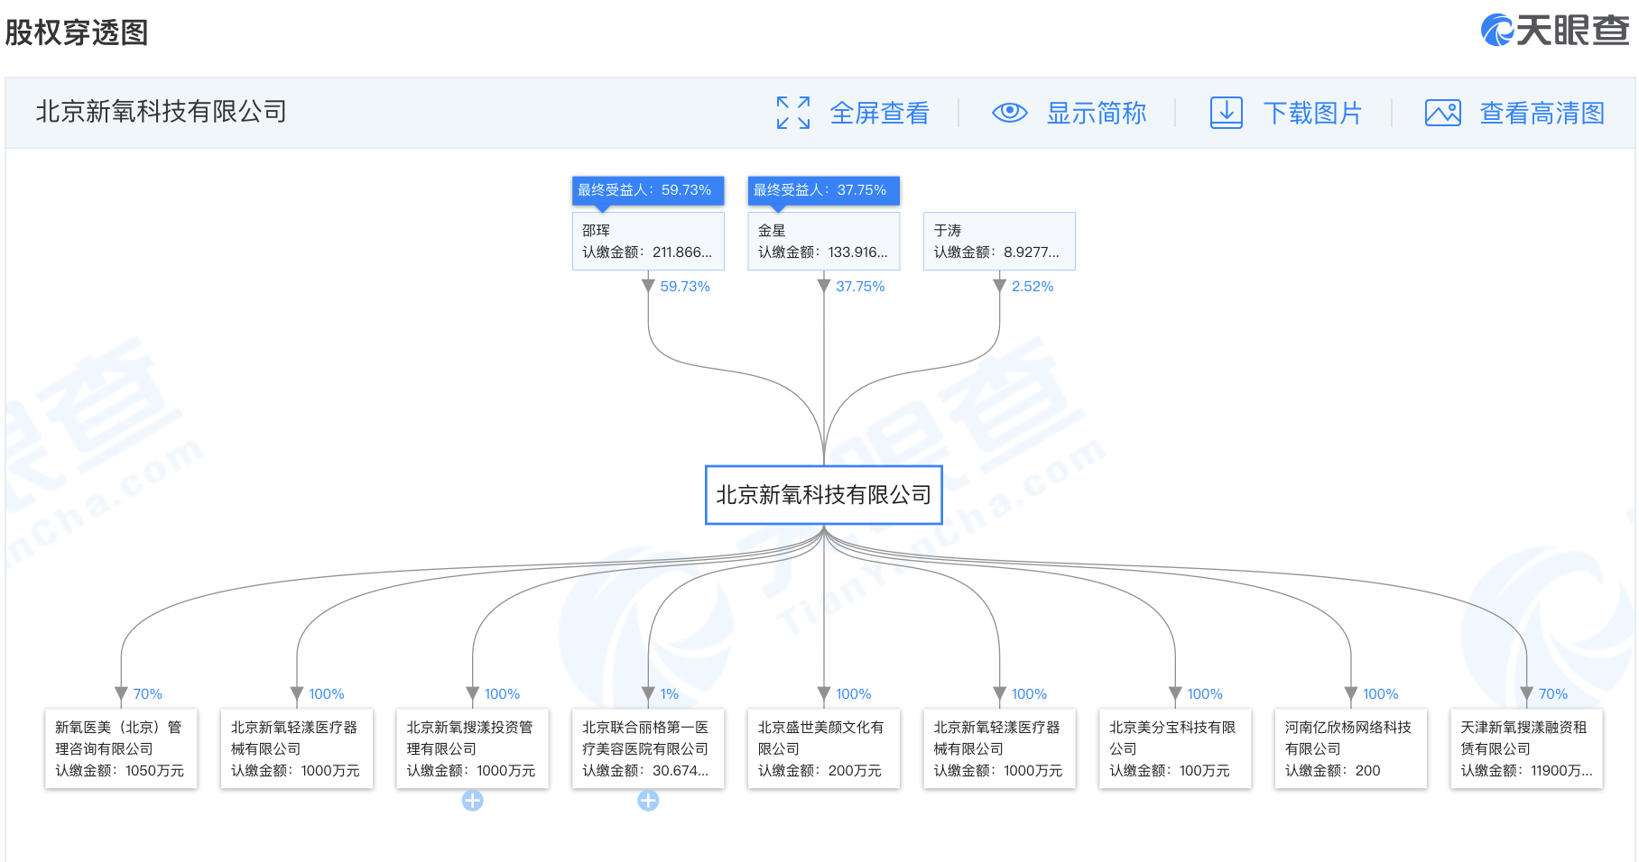Click the picture icon before 查看高清图

pos(1441,113)
